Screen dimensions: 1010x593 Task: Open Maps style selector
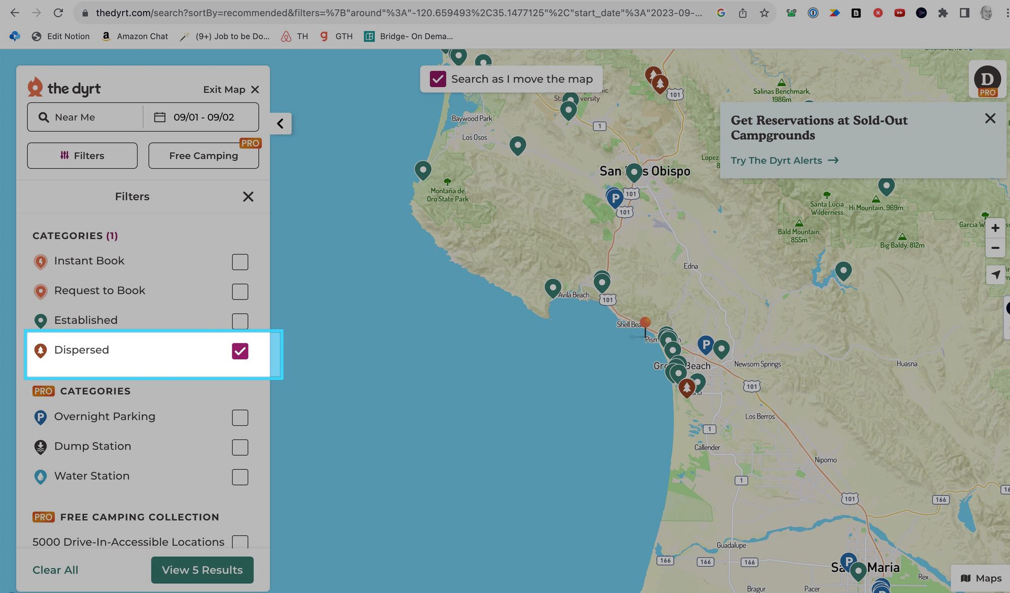[x=981, y=578]
